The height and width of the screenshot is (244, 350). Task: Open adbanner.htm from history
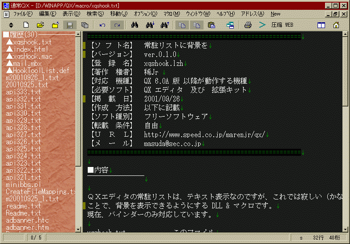[27, 228]
